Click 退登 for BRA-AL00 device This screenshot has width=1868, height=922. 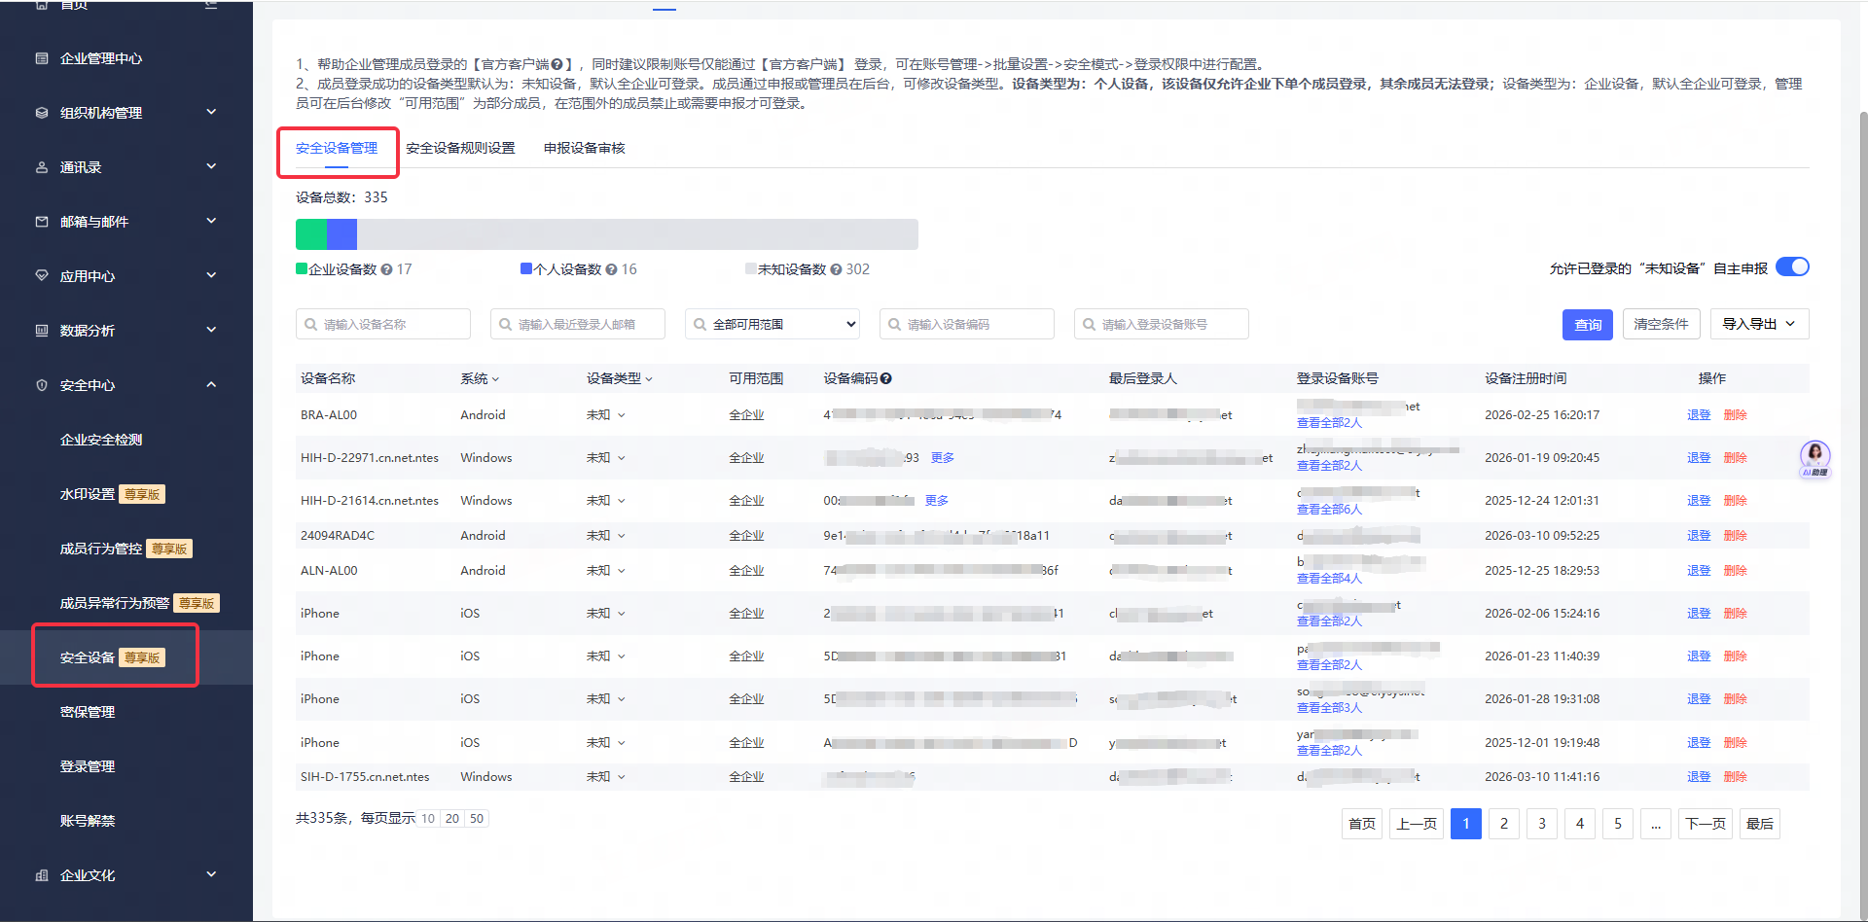(1699, 415)
